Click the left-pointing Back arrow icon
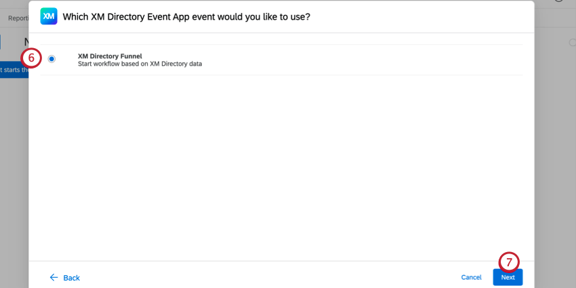Screen dimensions: 576x288 (54, 277)
